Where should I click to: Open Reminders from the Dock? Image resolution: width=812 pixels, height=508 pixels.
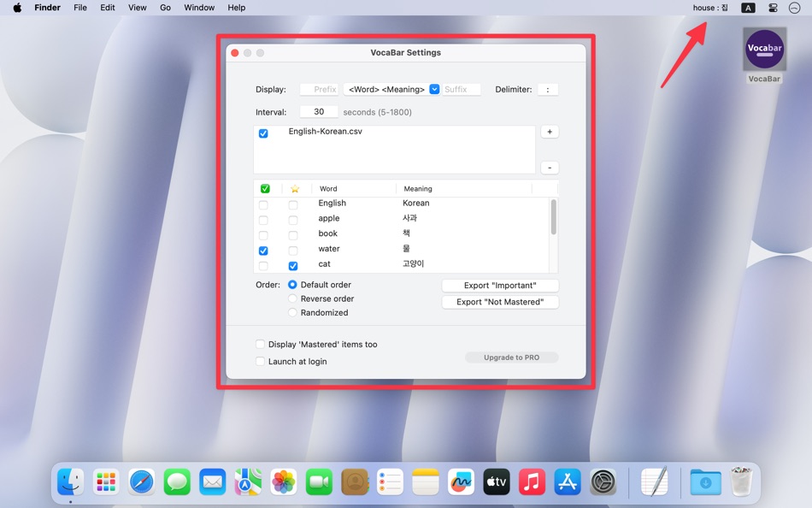pyautogui.click(x=390, y=482)
